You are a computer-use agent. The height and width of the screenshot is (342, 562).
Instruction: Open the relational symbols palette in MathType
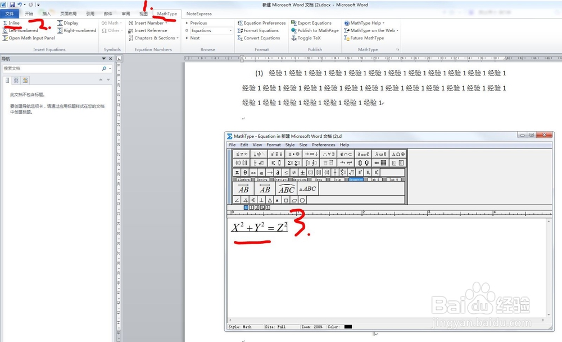coord(241,154)
